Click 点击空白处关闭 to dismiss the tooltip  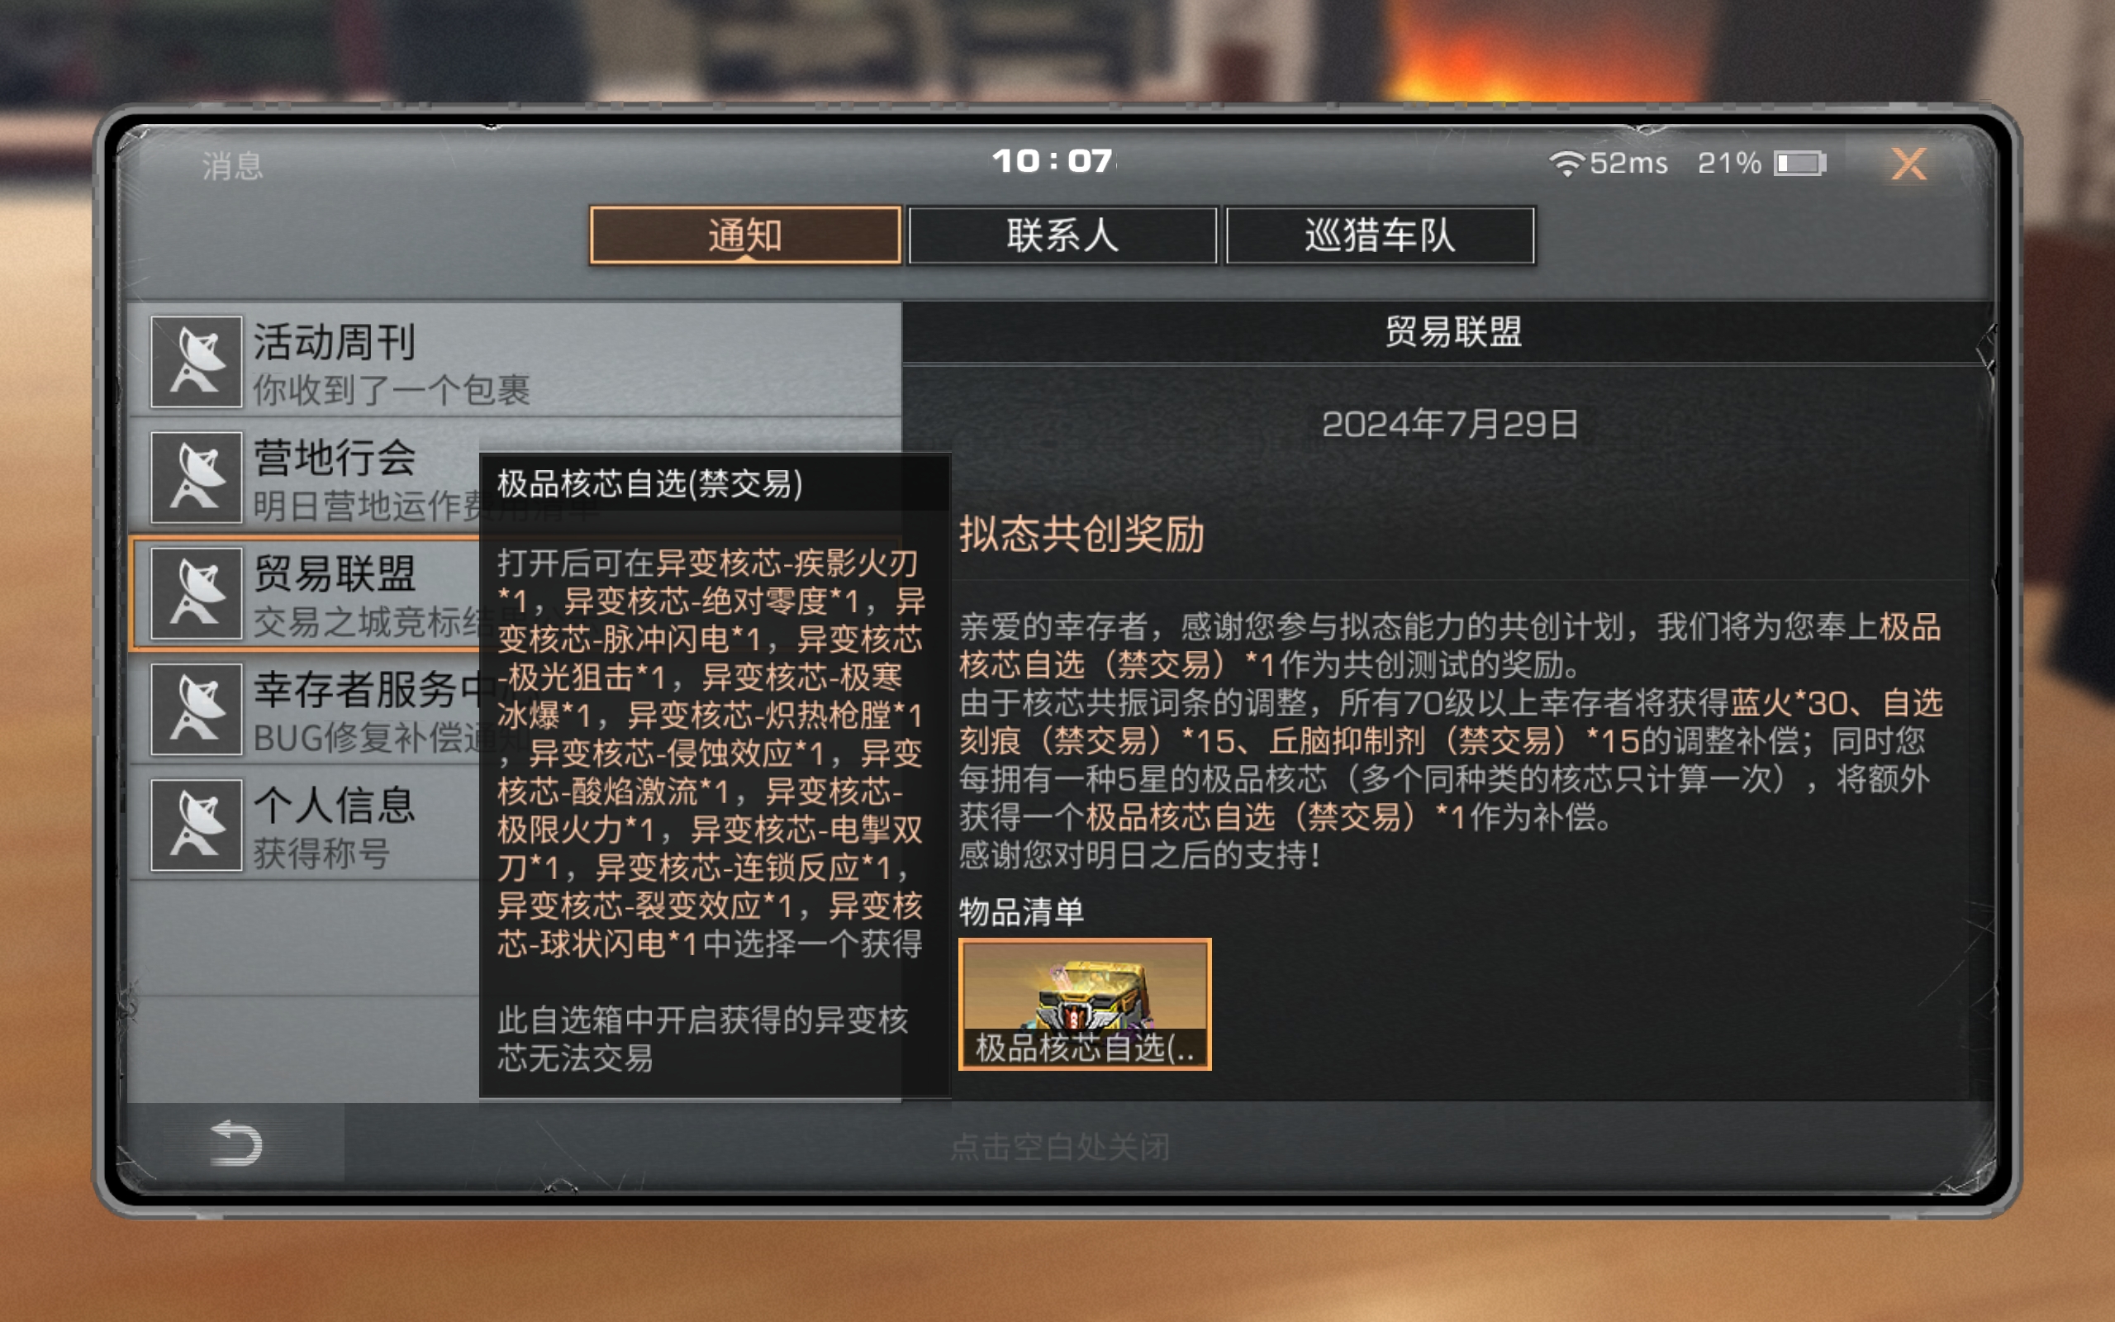click(1059, 1147)
